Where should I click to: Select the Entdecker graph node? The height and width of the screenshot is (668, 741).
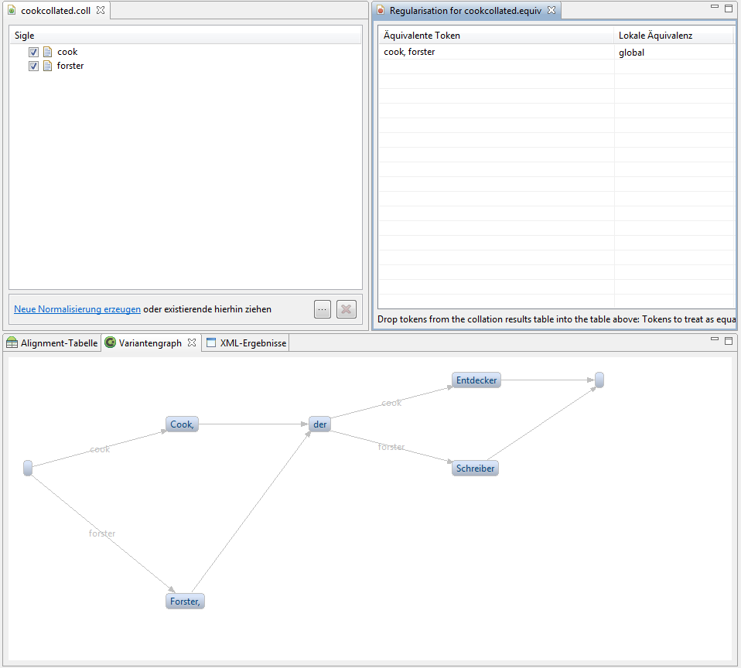[476, 380]
